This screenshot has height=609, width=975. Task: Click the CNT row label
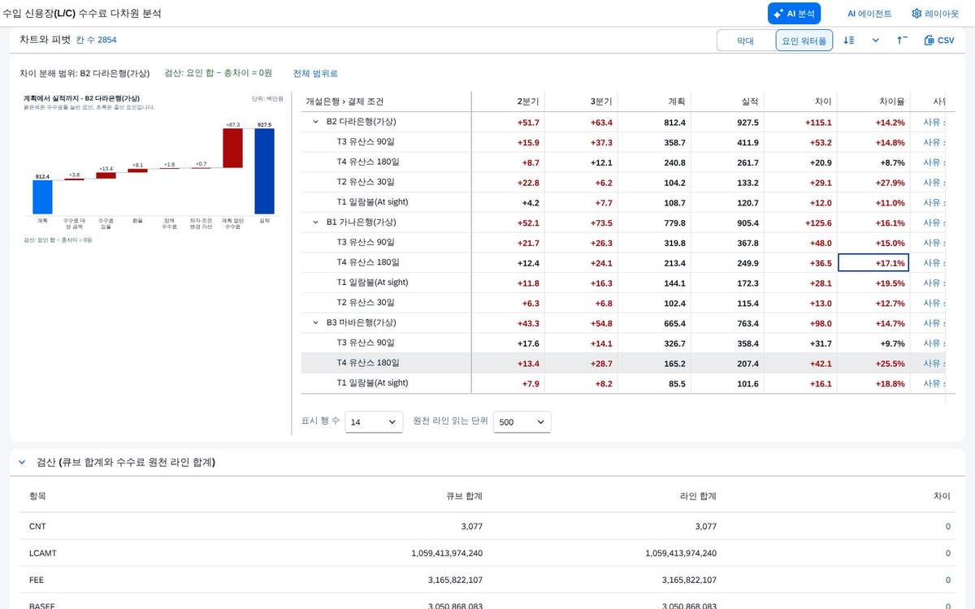pos(37,526)
